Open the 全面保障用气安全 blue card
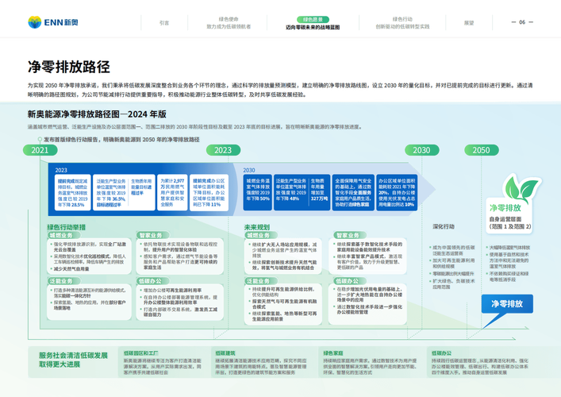561x397 pixels. coord(353,193)
